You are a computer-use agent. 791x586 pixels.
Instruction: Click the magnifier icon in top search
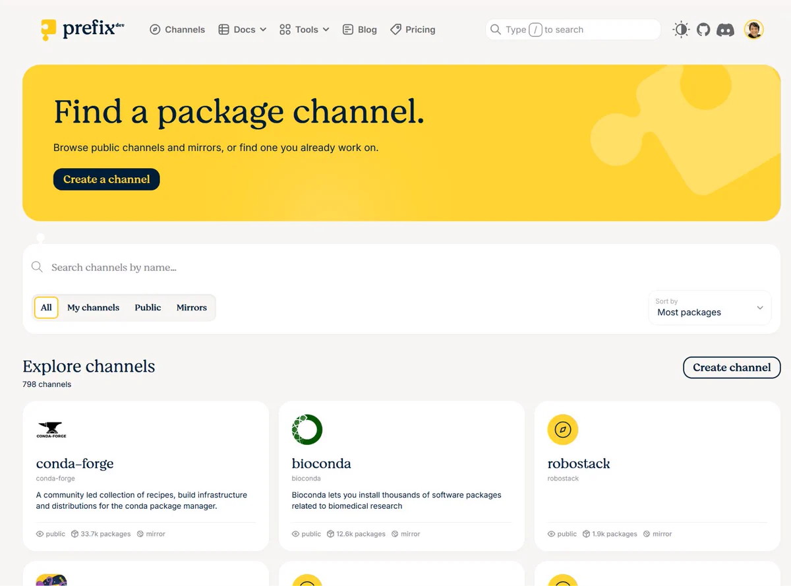click(496, 30)
